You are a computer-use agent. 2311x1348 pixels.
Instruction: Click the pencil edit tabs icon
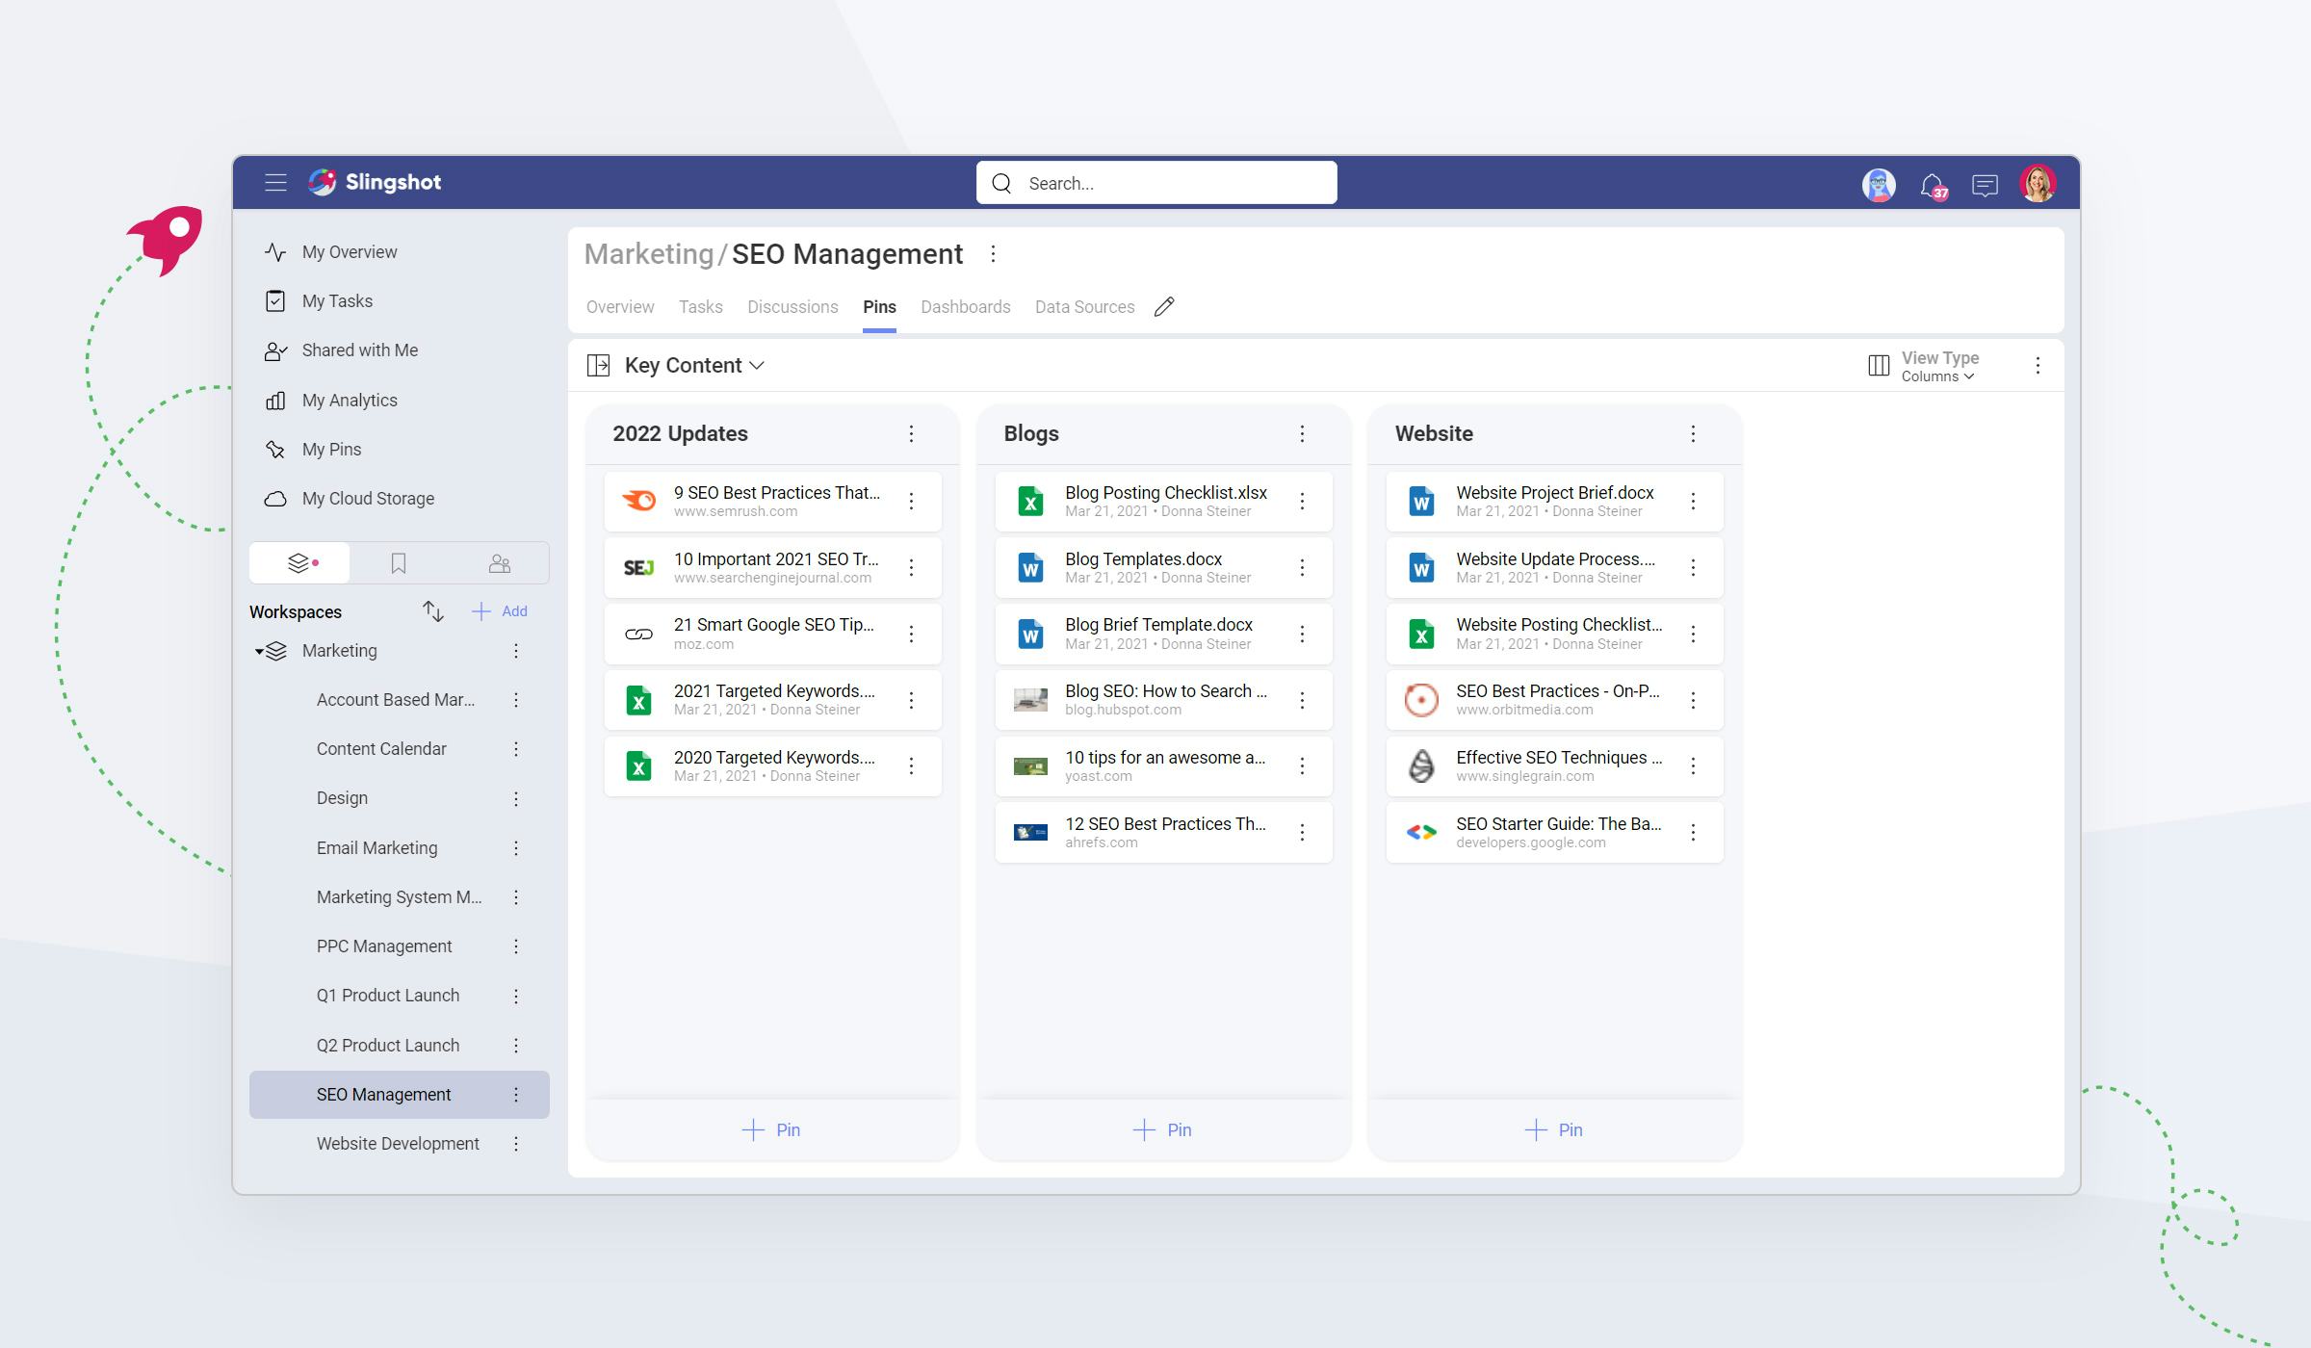point(1164,307)
